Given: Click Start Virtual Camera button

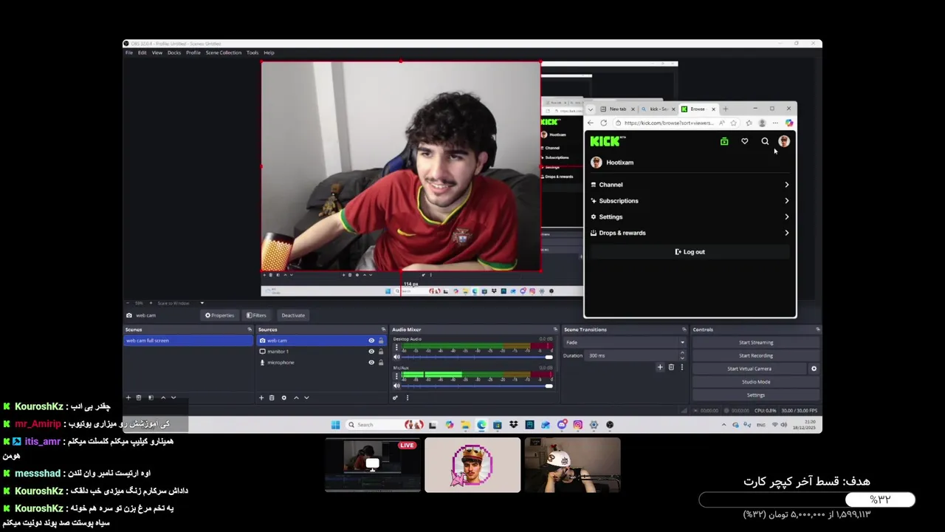Looking at the screenshot, I should point(749,369).
